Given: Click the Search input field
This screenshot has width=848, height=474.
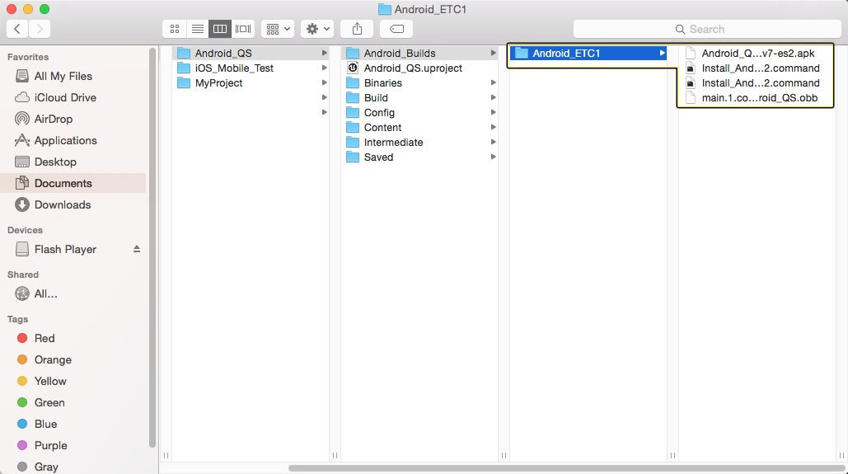Looking at the screenshot, I should tap(707, 29).
